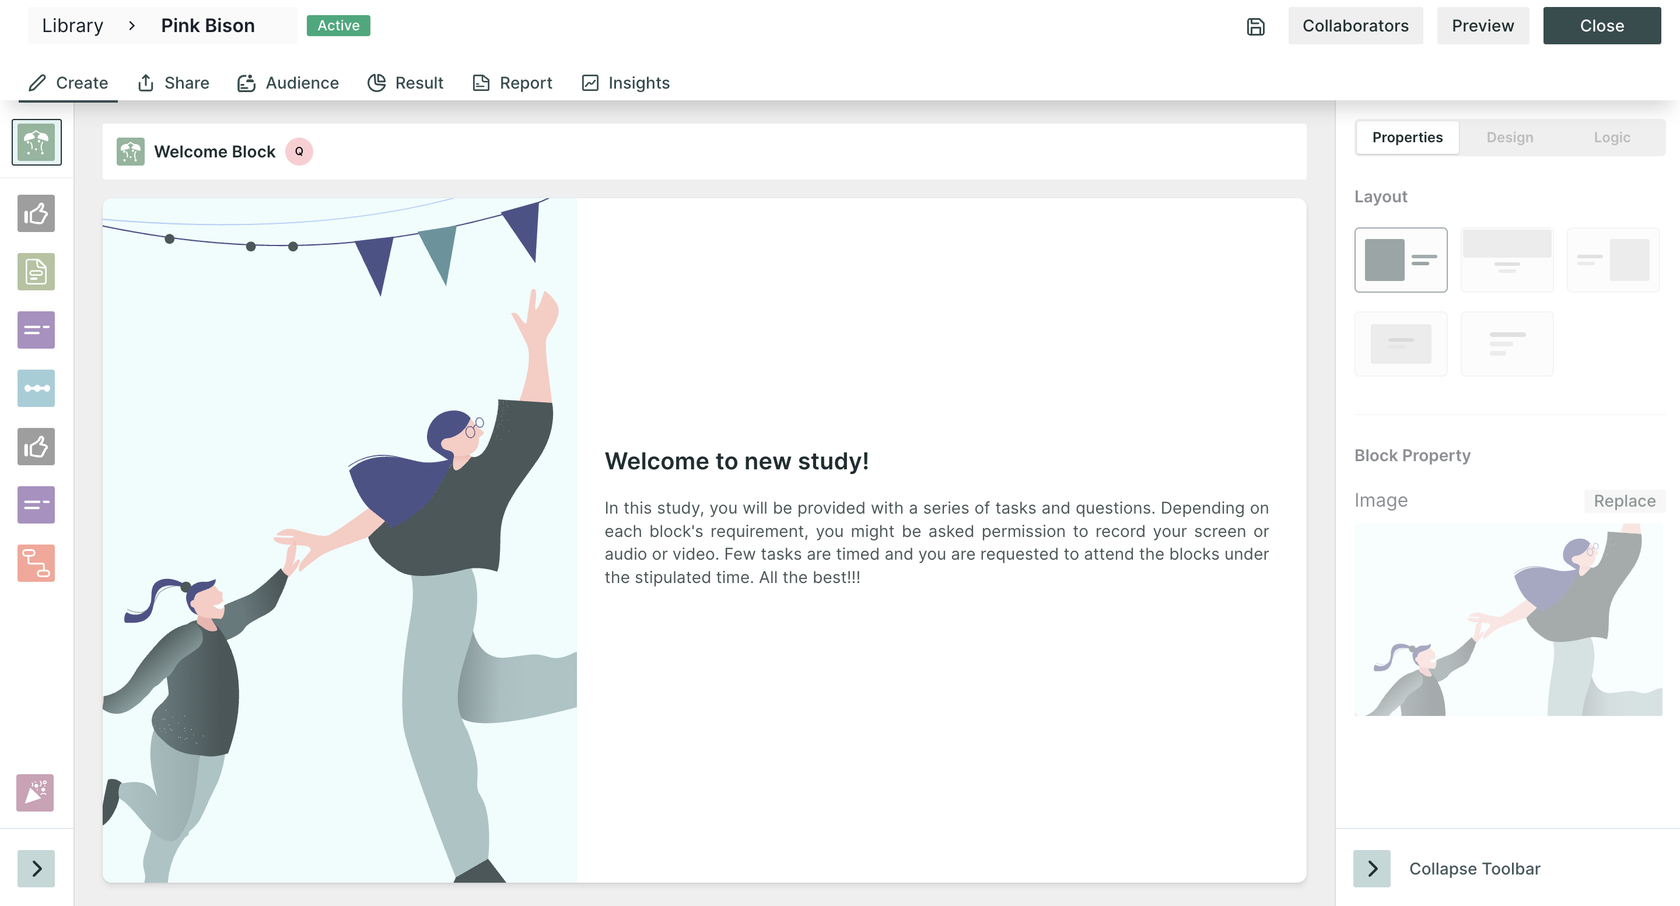Click the Collapse Toolbar chevron button

pos(1371,869)
